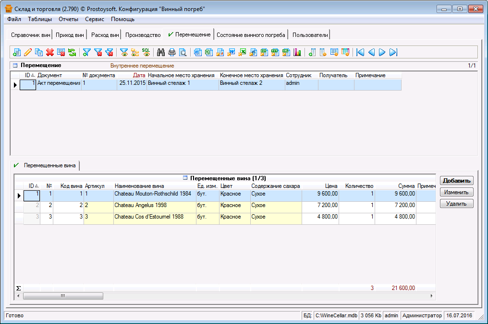
Task: Click the bar chart icon
Action: tap(297, 52)
